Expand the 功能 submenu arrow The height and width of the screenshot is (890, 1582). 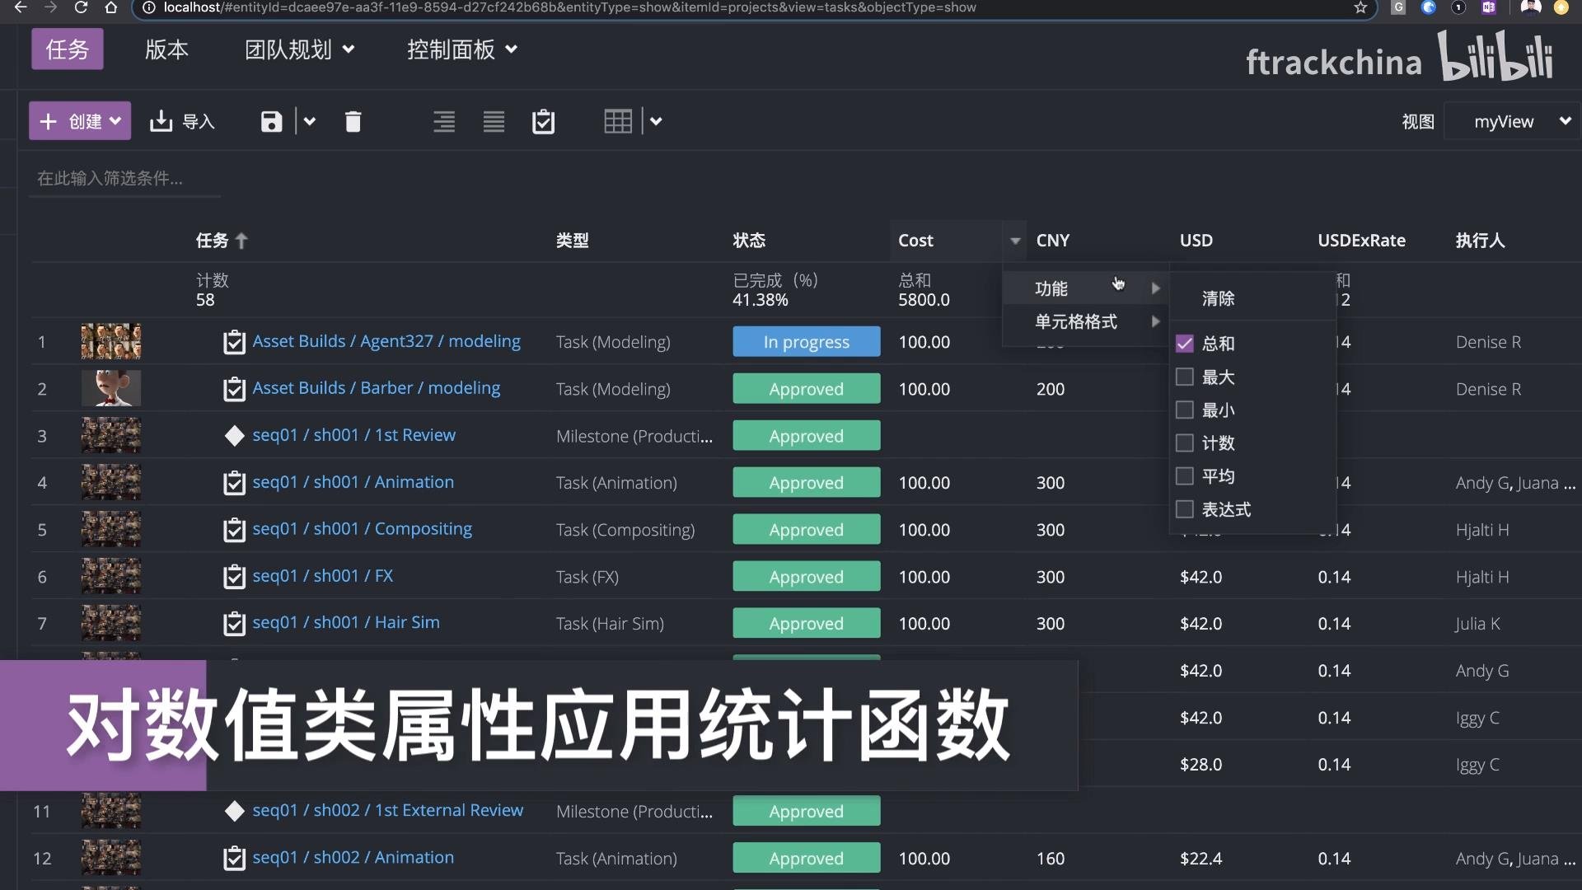pos(1156,288)
